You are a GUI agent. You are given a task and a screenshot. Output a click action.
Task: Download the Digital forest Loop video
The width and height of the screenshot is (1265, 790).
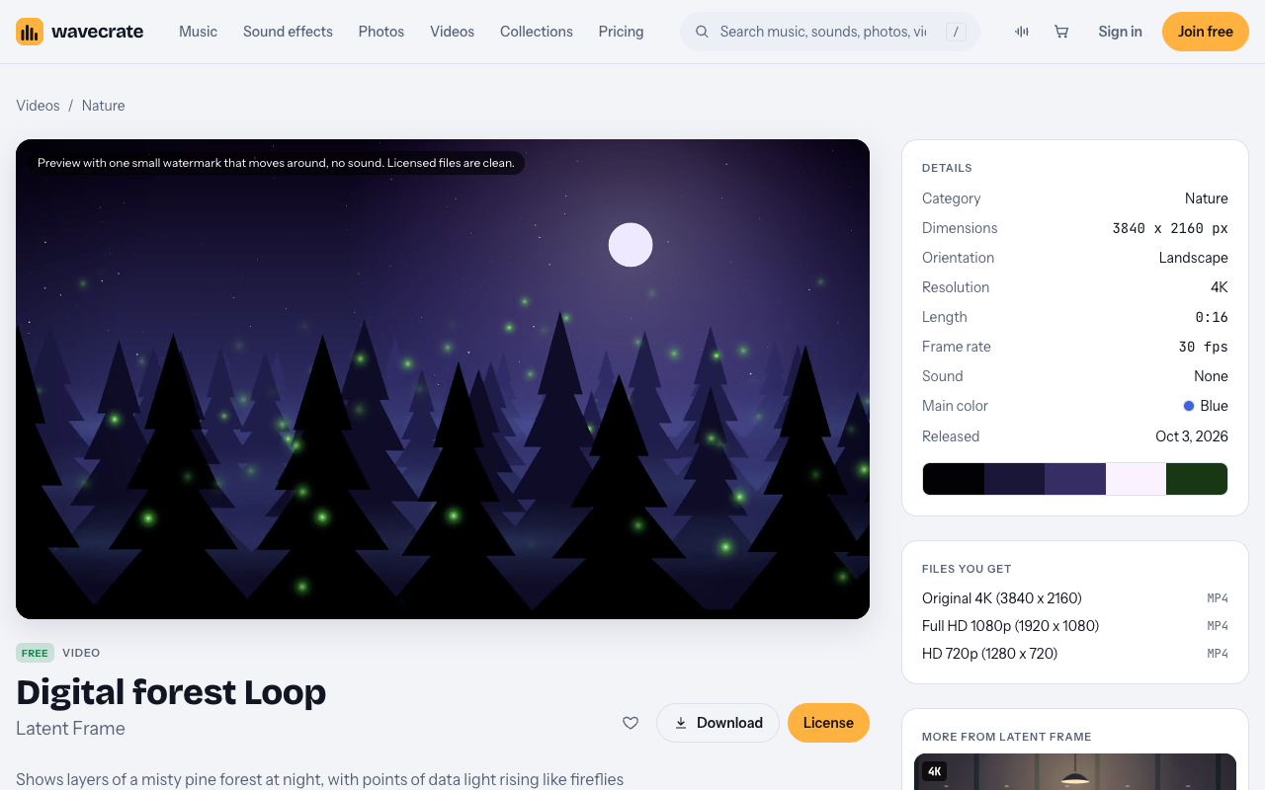coord(717,723)
